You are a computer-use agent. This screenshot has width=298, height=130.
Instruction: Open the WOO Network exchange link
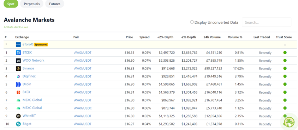34,61
